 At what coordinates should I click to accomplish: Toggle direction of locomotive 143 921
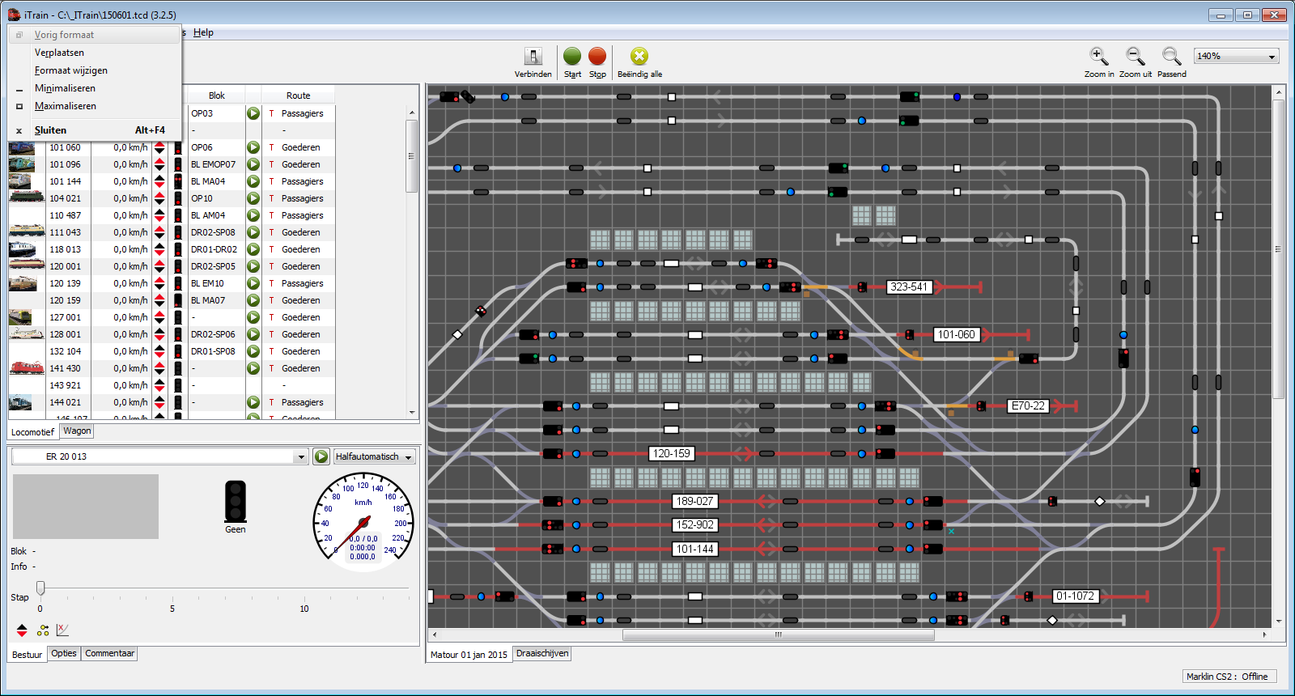(x=159, y=385)
